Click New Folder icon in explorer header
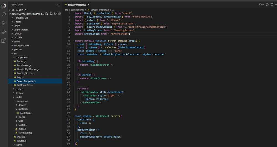The height and width of the screenshot is (147, 277). pos(51,14)
